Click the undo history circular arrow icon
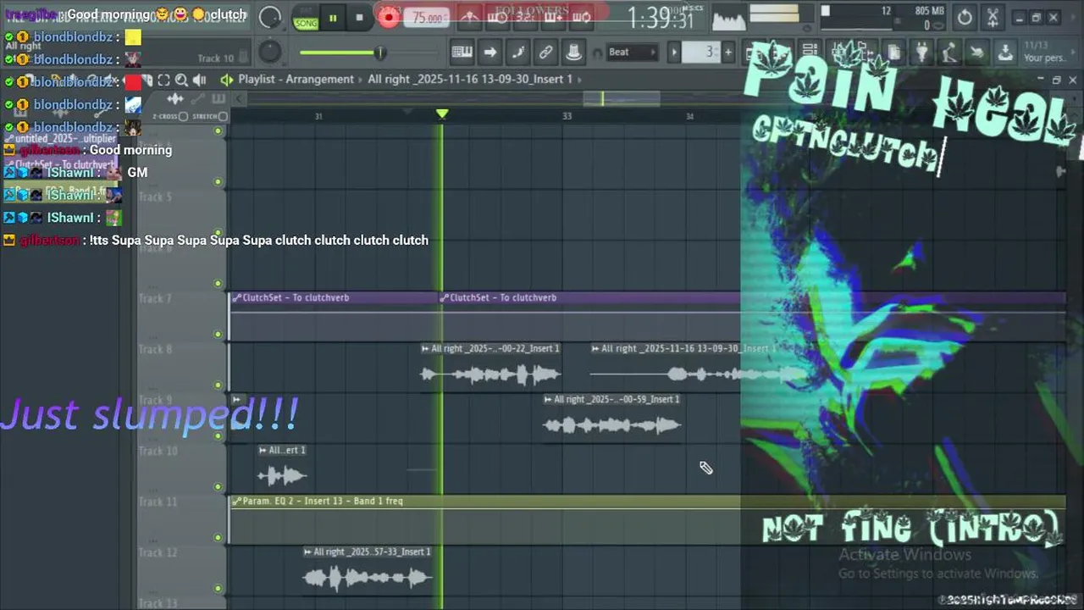 click(x=965, y=18)
